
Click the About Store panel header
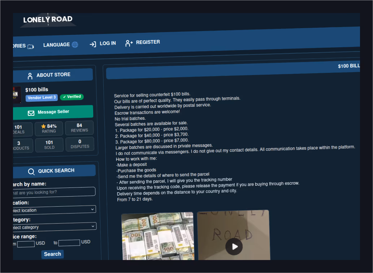click(x=53, y=75)
